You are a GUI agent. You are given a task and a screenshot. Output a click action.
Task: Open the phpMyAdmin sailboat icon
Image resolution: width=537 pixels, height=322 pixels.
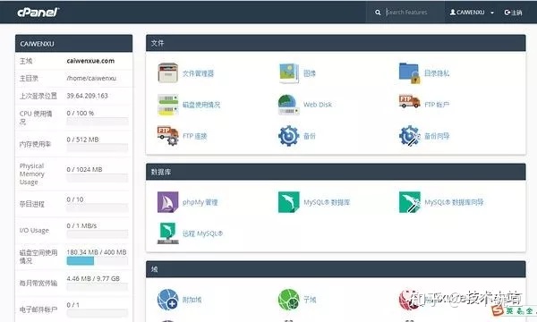168,202
